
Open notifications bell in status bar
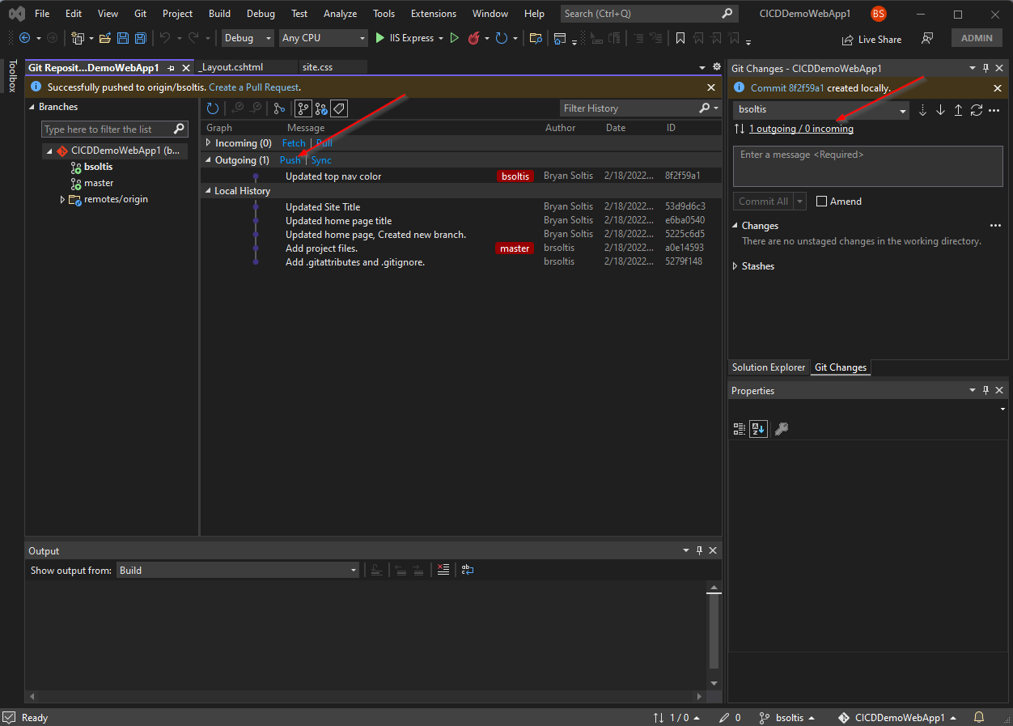point(979,717)
